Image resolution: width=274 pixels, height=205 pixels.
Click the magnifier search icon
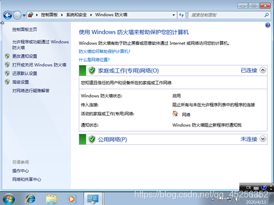pos(267,15)
